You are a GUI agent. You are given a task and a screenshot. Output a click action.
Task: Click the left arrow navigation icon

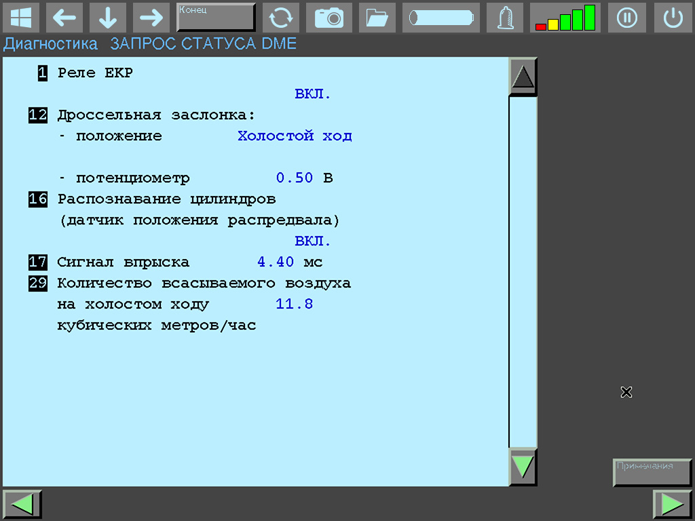point(64,18)
